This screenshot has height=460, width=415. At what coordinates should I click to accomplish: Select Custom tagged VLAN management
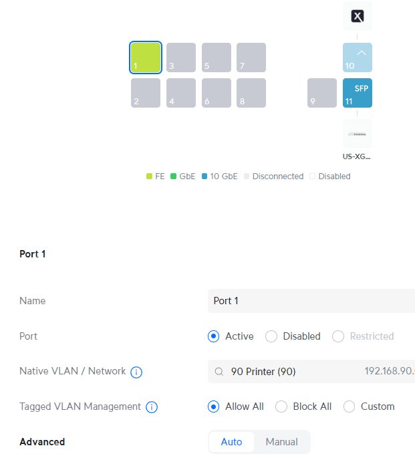[350, 407]
